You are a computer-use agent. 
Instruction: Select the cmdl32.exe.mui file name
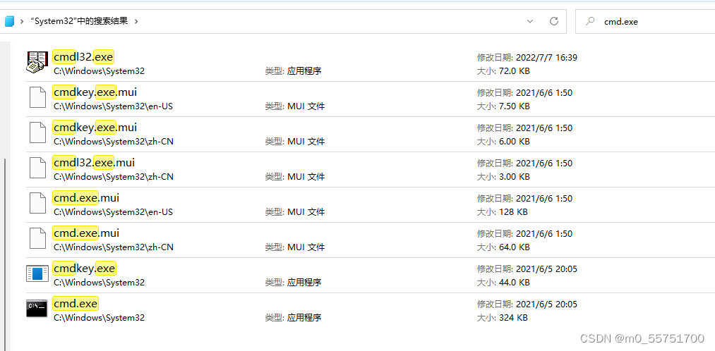point(93,163)
